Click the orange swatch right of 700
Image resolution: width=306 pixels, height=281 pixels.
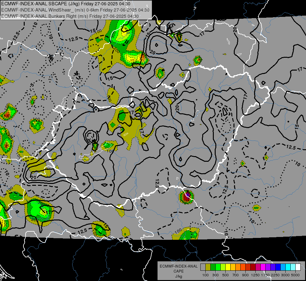pos(238,267)
